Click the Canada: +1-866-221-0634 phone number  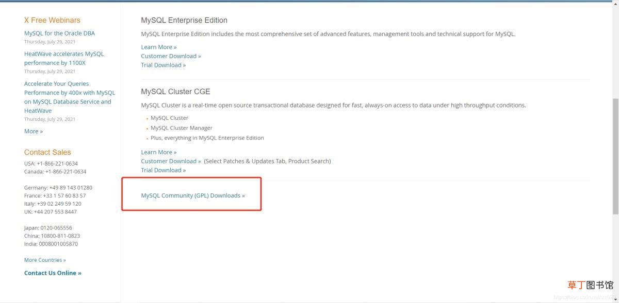[x=55, y=172]
